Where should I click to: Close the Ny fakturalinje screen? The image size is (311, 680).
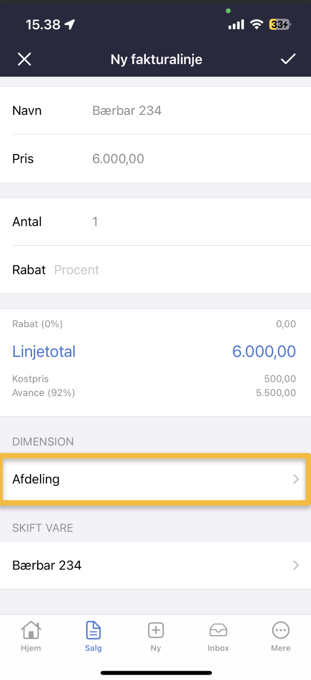click(24, 59)
